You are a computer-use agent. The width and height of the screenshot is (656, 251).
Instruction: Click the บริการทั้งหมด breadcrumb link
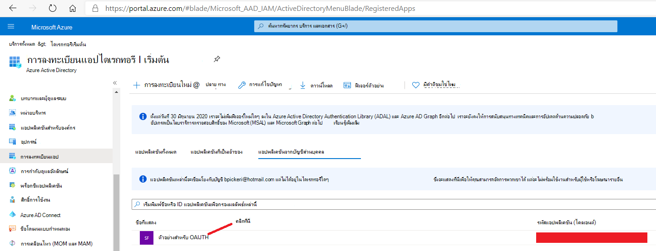(22, 44)
